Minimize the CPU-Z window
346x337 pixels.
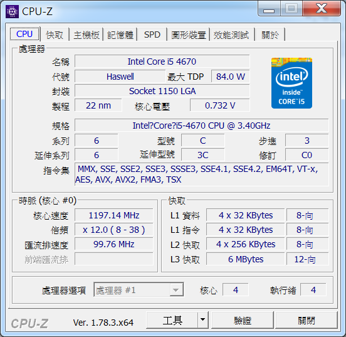pyautogui.click(x=269, y=9)
